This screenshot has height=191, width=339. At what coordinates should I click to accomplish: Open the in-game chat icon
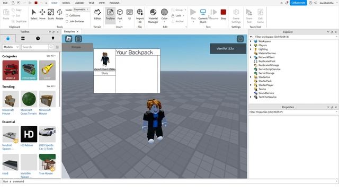[x=78, y=39]
